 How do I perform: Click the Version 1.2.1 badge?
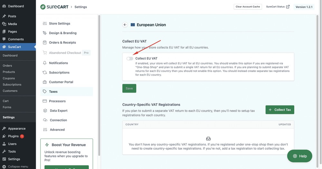(x=304, y=7)
